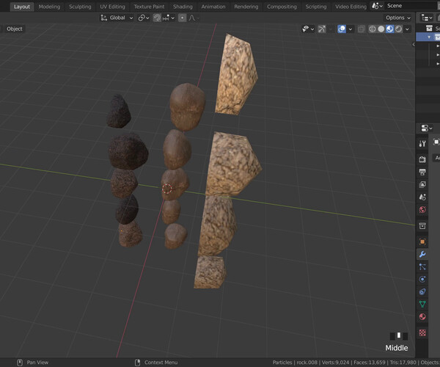Switch to solid viewport shading
440x367 pixels.
[381, 29]
